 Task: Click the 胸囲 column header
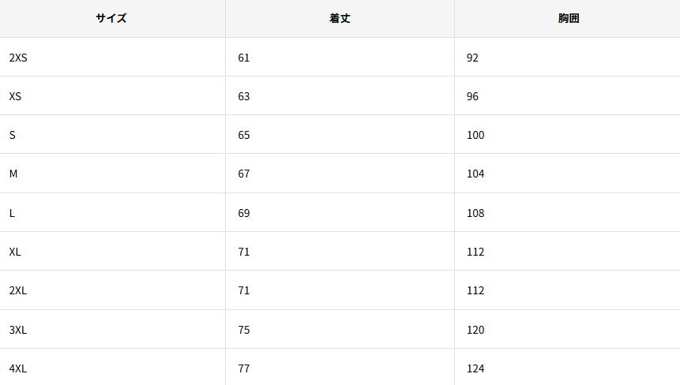pos(568,18)
